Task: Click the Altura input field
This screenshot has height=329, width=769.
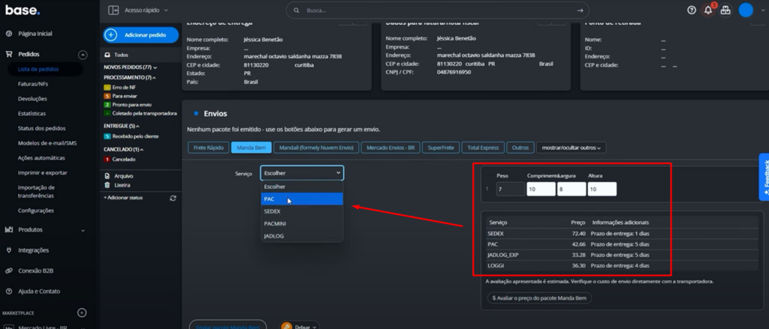Action: (x=602, y=189)
